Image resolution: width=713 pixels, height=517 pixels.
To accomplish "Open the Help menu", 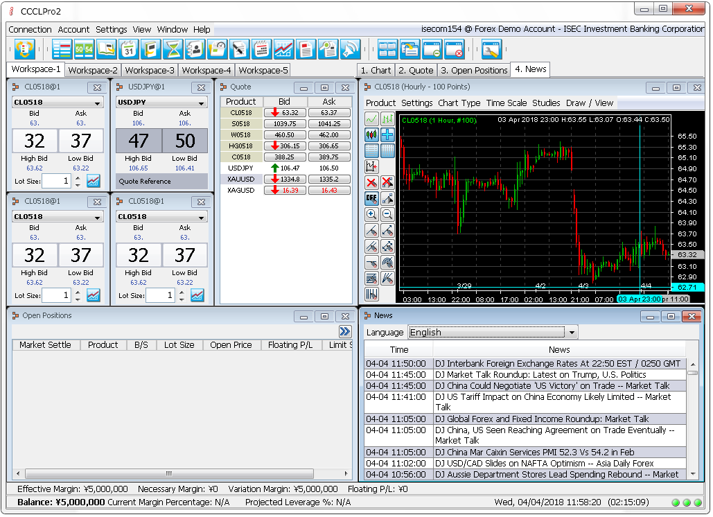I will click(x=202, y=30).
